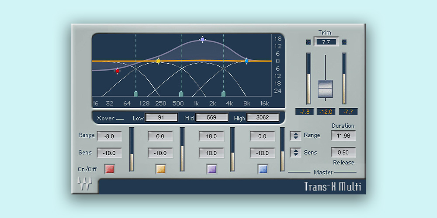The height and width of the screenshot is (218, 437).
Task: Click the Waves logo in the corner
Action: coord(85,184)
